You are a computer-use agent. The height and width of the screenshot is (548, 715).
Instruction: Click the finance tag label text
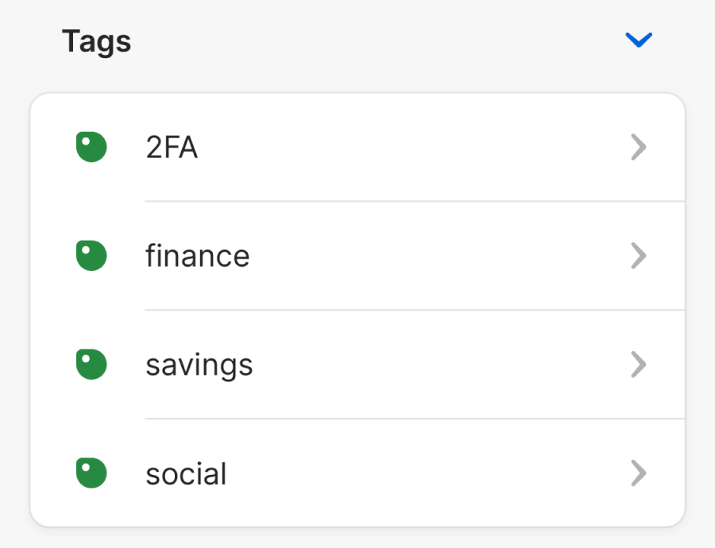pos(197,255)
